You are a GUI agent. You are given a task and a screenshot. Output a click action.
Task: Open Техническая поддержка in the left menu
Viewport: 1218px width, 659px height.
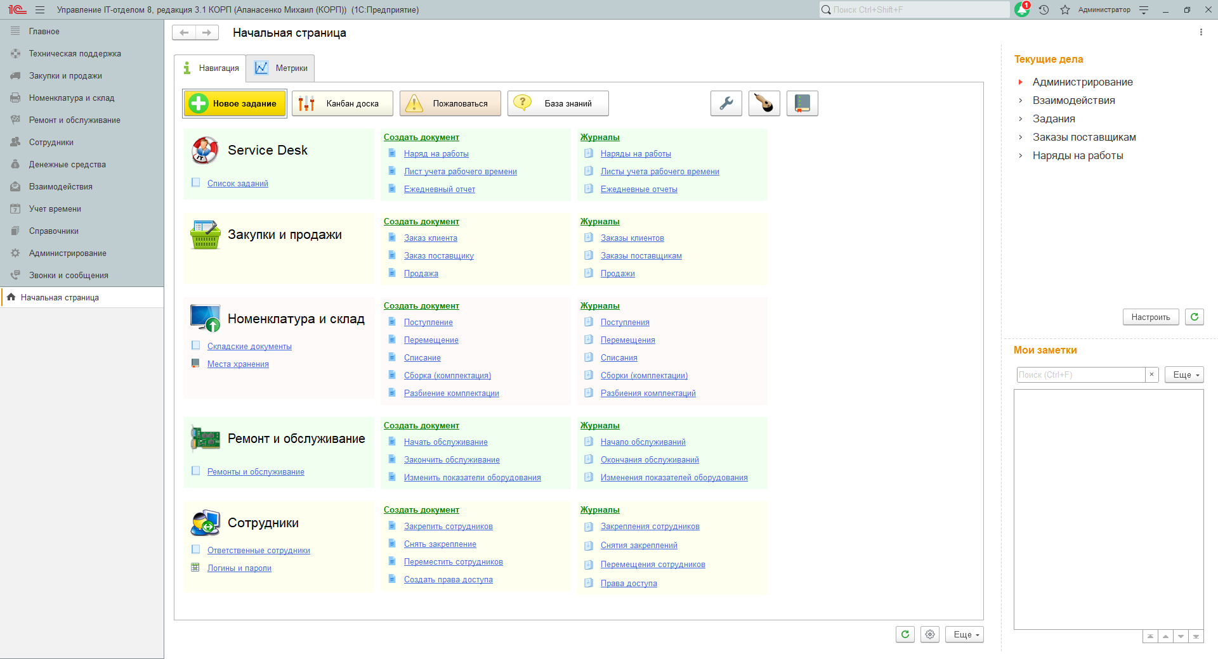coord(75,54)
